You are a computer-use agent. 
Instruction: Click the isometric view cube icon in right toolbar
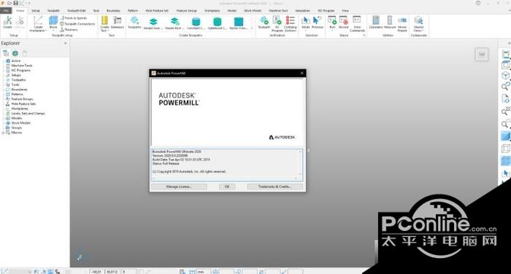tap(505, 76)
